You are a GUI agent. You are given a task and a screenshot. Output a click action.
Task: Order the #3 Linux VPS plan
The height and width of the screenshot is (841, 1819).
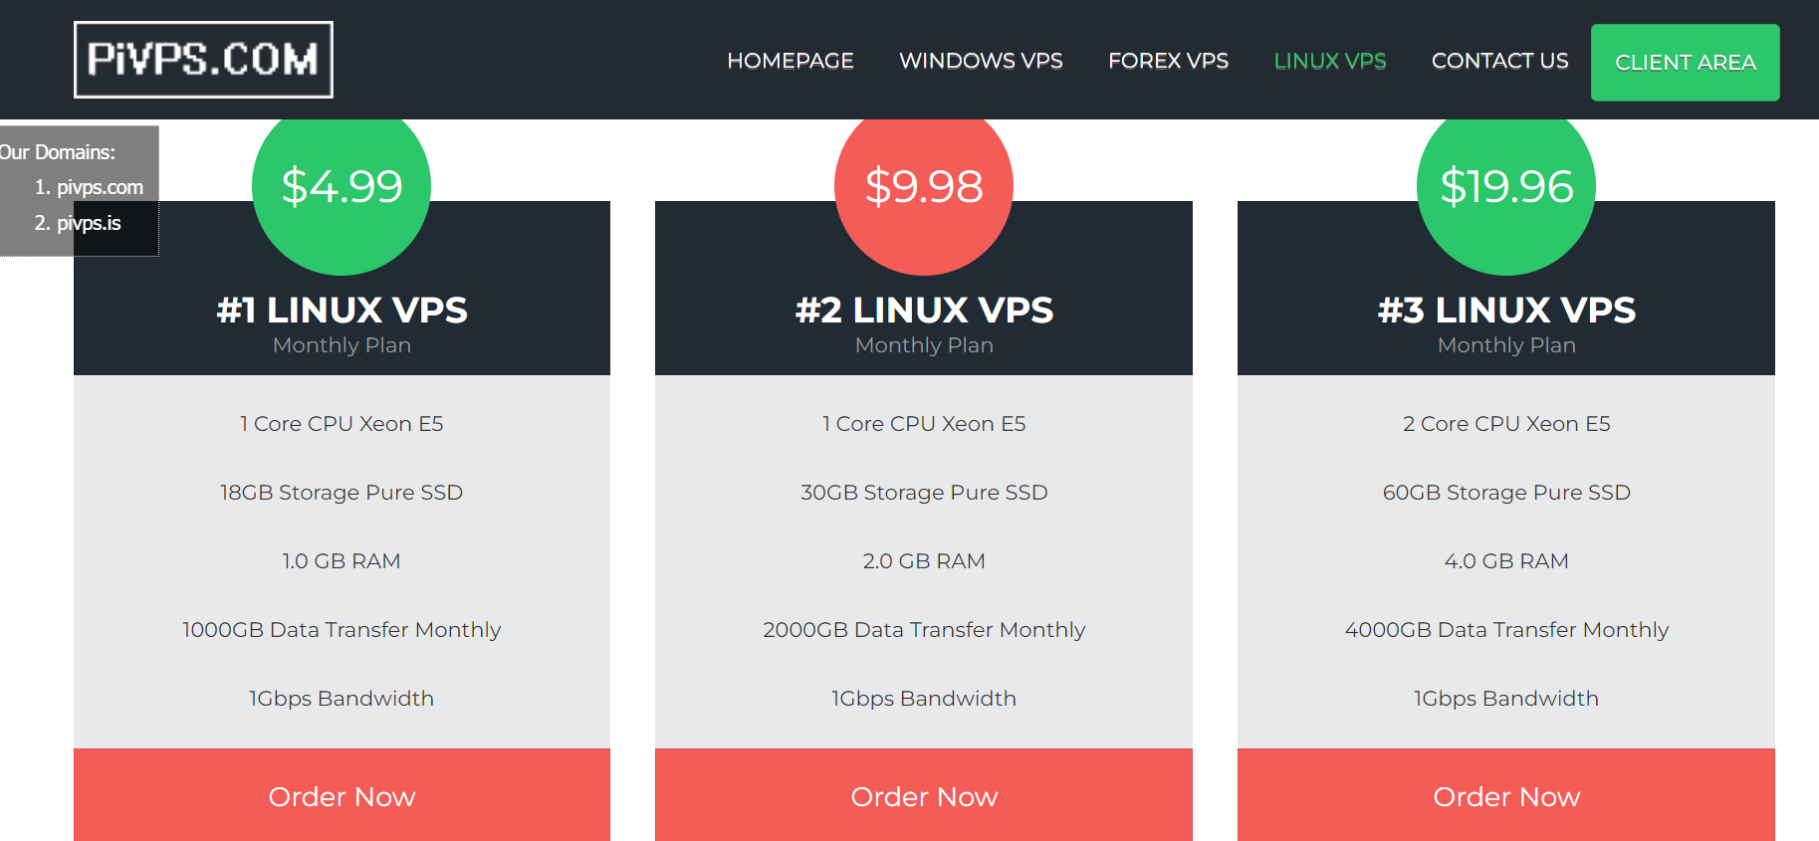(x=1506, y=795)
